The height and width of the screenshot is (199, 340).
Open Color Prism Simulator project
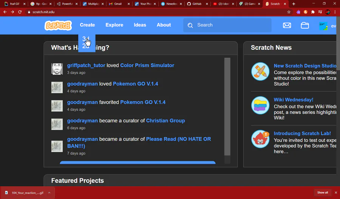point(147,65)
